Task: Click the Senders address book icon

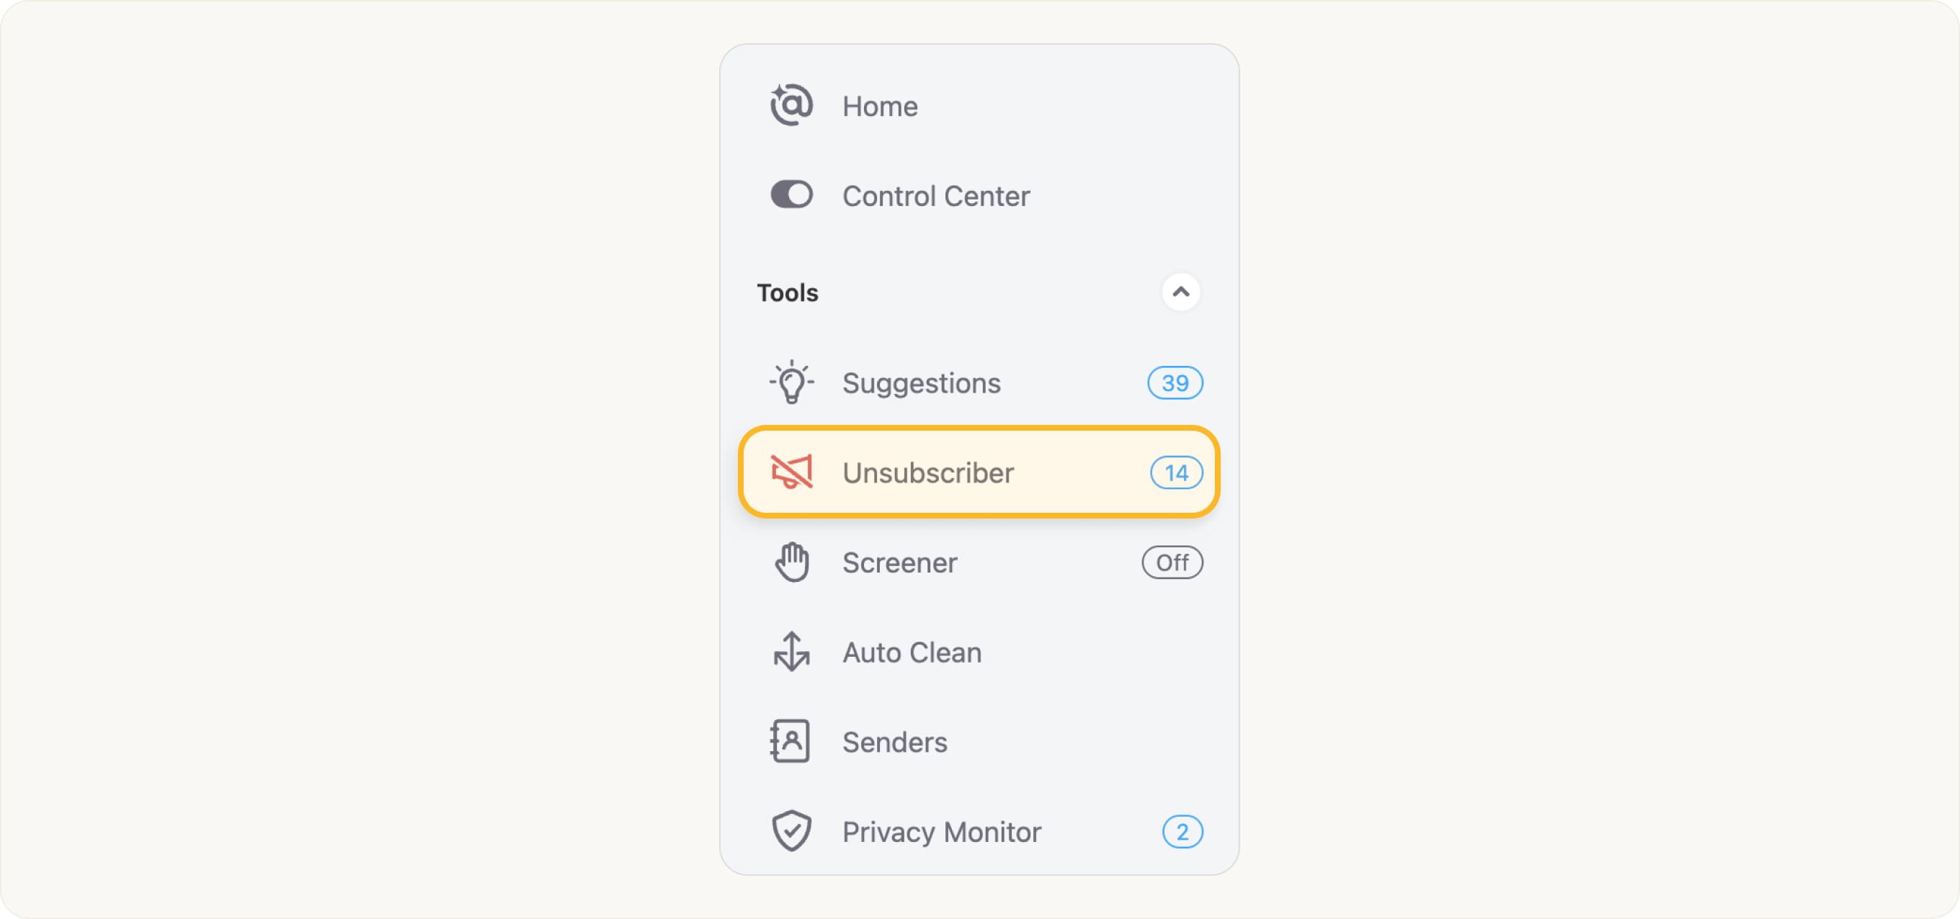Action: click(x=790, y=741)
